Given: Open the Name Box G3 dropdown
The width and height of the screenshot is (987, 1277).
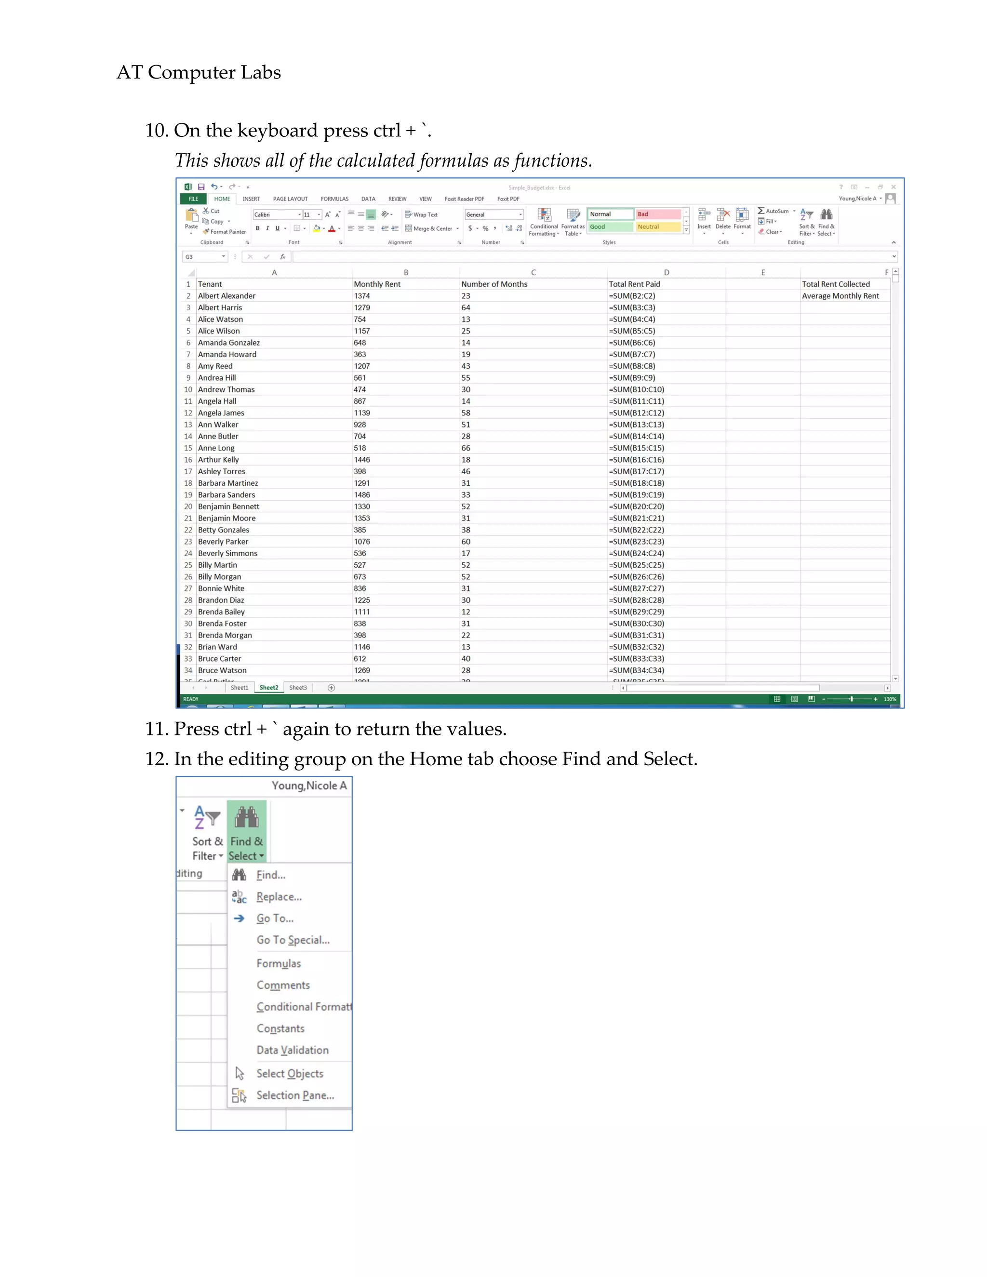Looking at the screenshot, I should [x=223, y=257].
